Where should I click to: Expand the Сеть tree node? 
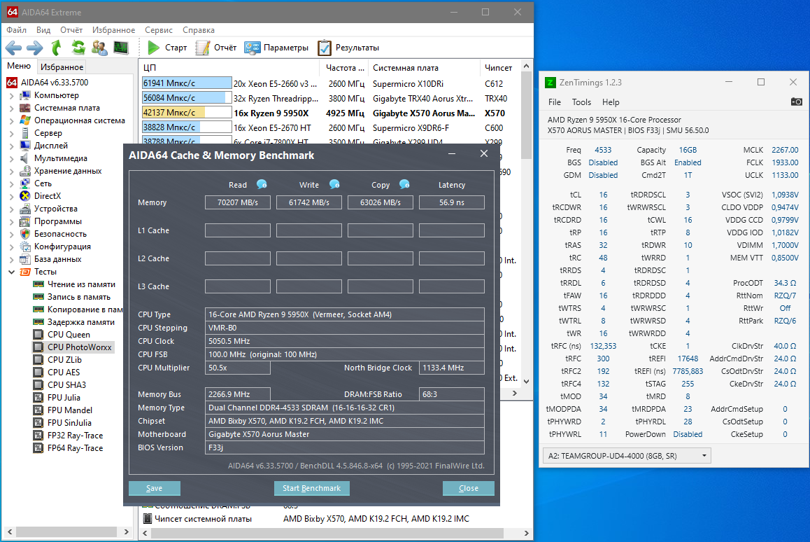[11, 183]
